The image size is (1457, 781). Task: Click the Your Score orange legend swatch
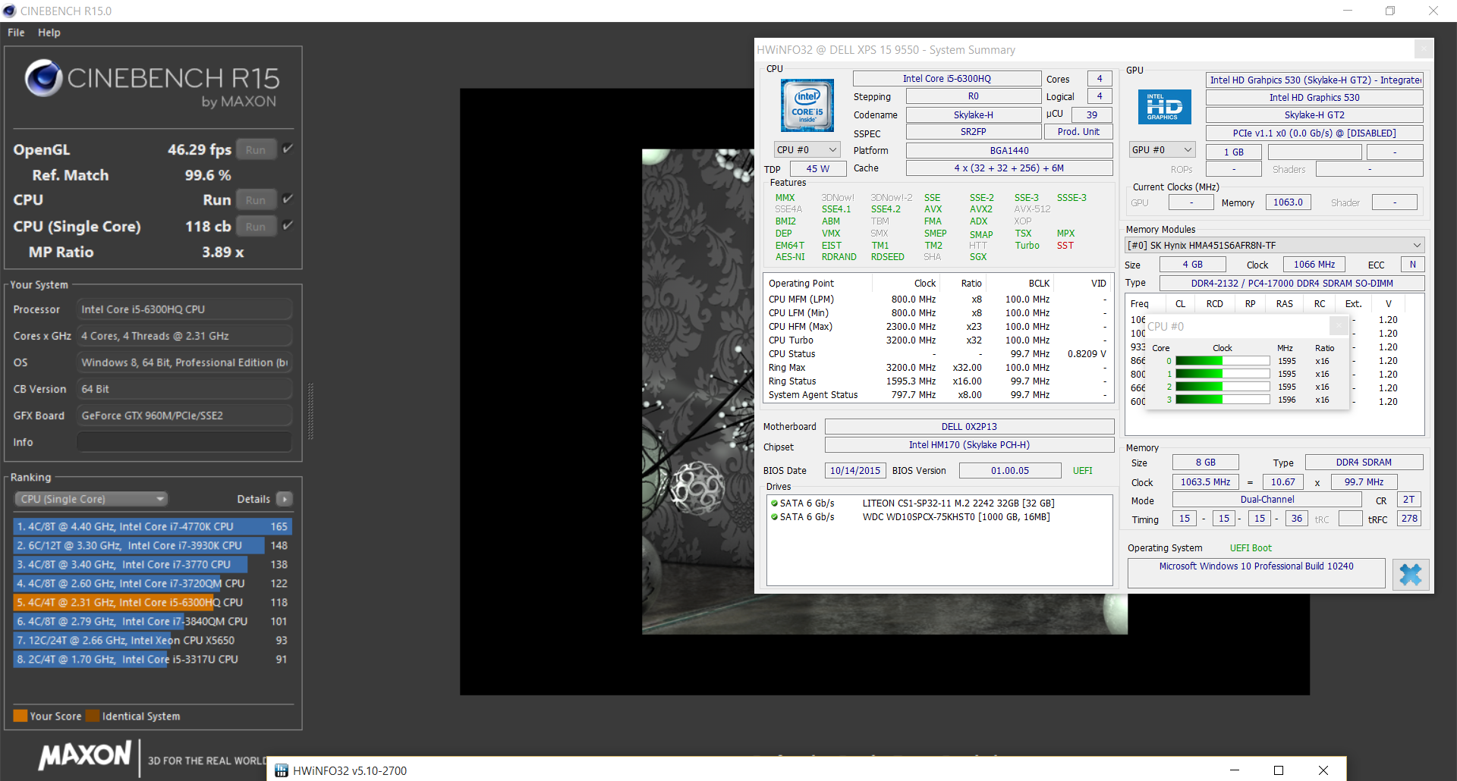[x=20, y=716]
